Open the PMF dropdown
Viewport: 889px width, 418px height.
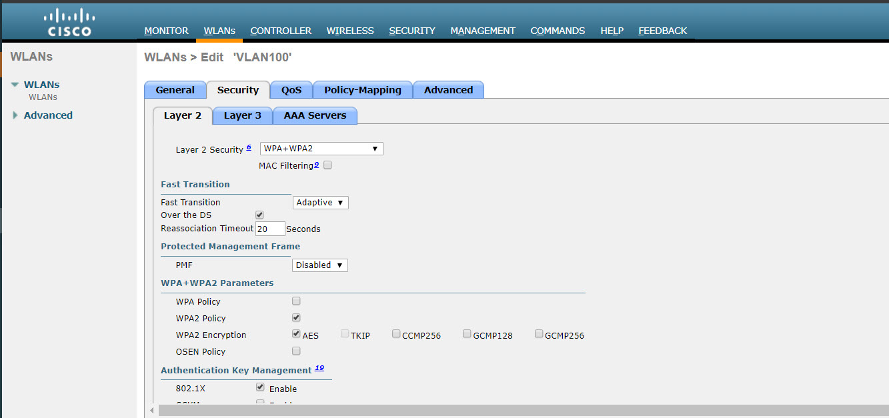(319, 265)
